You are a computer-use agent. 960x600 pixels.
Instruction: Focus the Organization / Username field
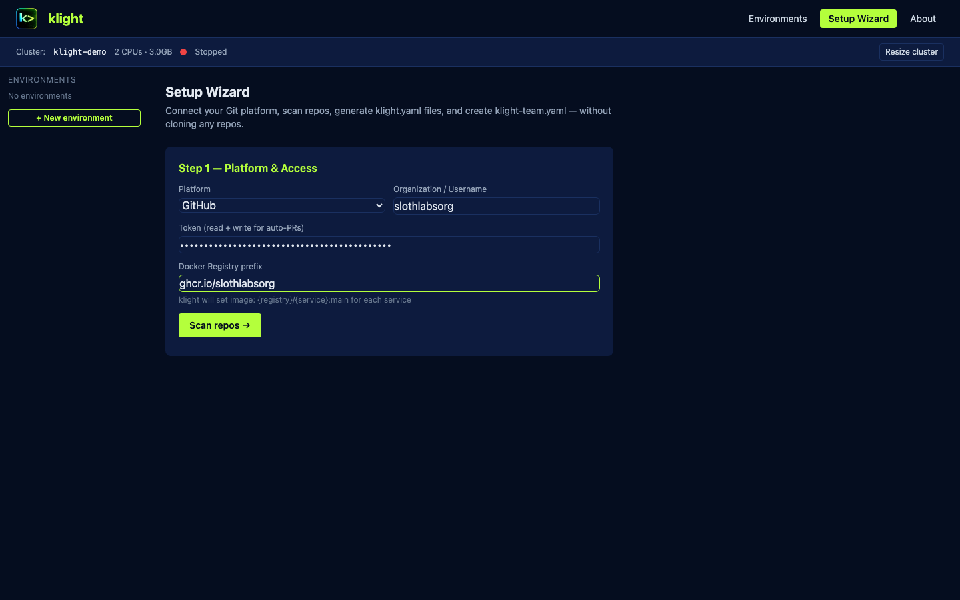(497, 206)
